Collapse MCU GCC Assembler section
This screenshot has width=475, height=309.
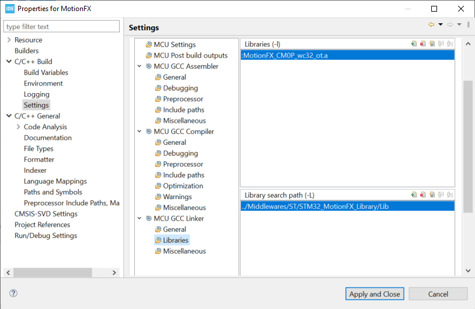(139, 66)
